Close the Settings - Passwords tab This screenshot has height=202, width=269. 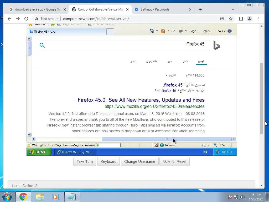point(190,9)
